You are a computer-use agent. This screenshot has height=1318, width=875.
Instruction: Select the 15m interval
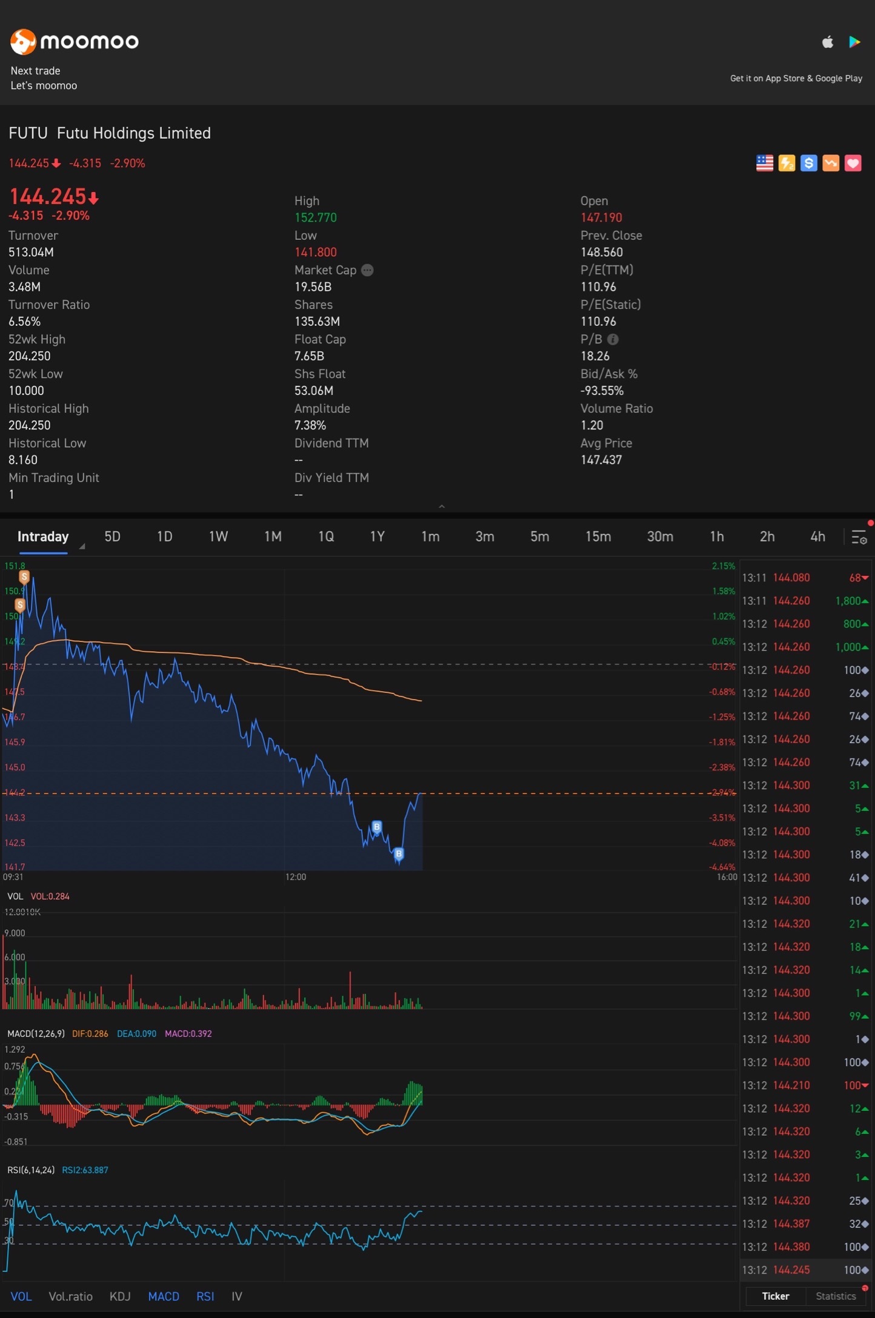[x=598, y=537]
